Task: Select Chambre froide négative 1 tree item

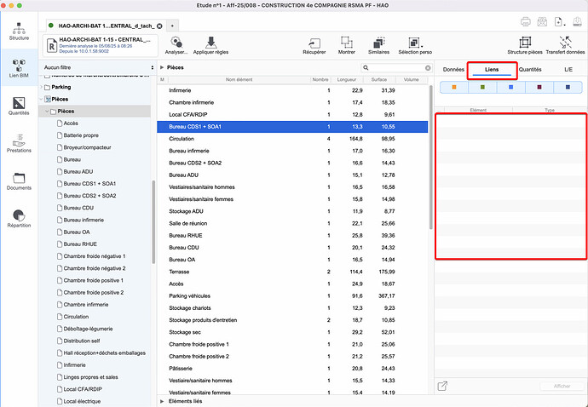Action: (x=95, y=256)
